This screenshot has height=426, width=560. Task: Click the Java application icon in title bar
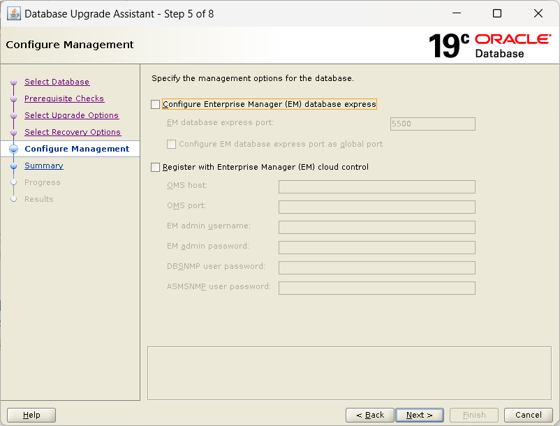13,14
